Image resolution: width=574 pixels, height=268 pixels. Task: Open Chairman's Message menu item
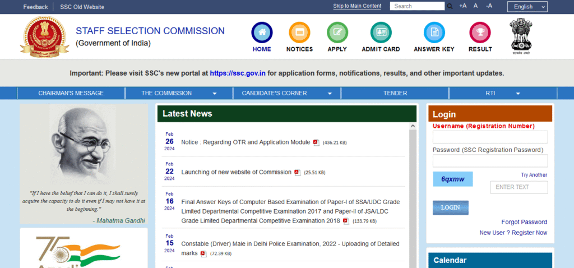coord(71,93)
